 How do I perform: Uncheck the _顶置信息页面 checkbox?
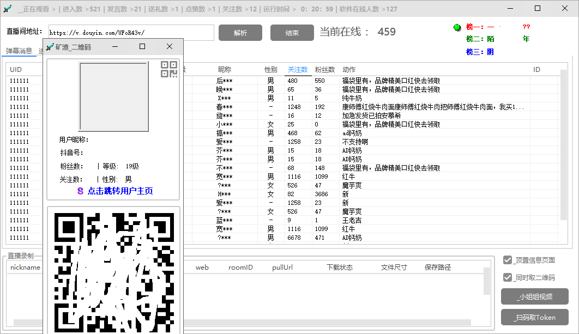pos(507,260)
